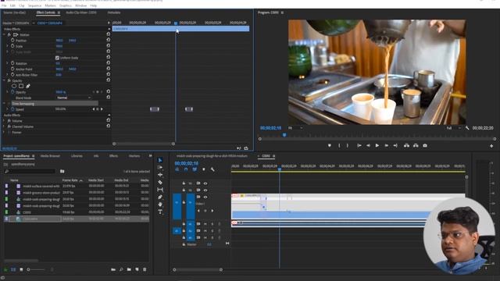
Task: Toggle the Uniform Scale checkbox
Action: coord(57,58)
